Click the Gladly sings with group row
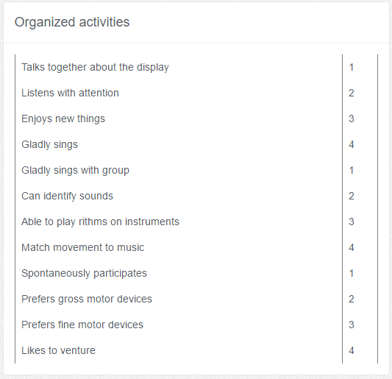 [x=196, y=170]
